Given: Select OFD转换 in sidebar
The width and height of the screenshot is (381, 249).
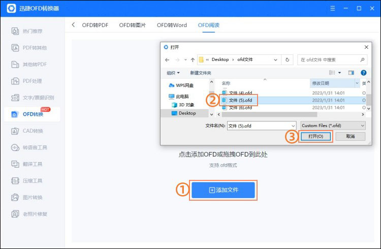Looking at the screenshot, I should tap(32, 114).
